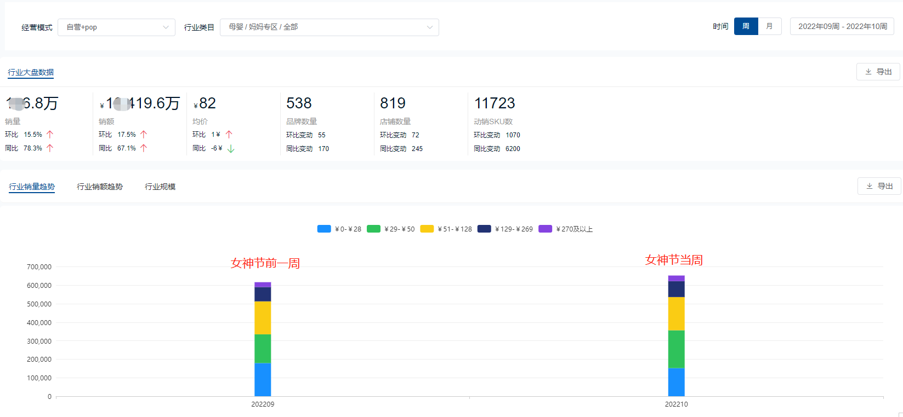
Task: Select the 周 (week) time toggle
Action: [746, 26]
